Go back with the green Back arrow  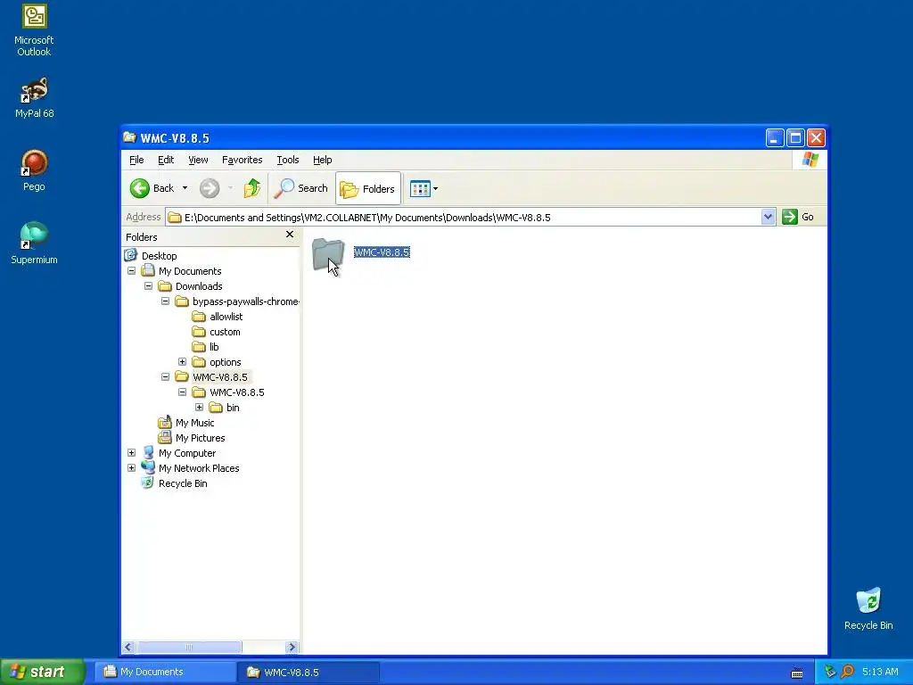[140, 188]
